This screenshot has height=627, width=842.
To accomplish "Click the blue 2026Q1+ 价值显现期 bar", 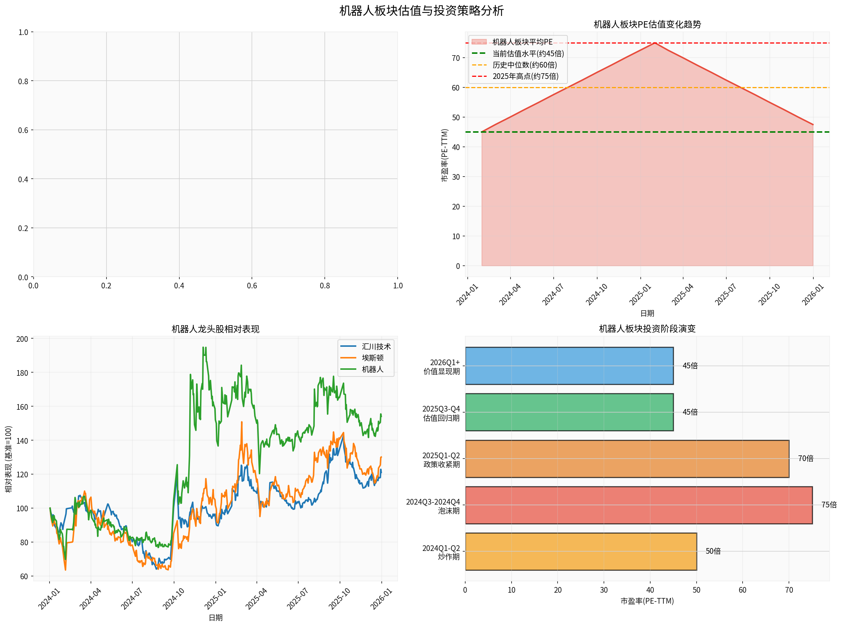I will pyautogui.click(x=569, y=366).
